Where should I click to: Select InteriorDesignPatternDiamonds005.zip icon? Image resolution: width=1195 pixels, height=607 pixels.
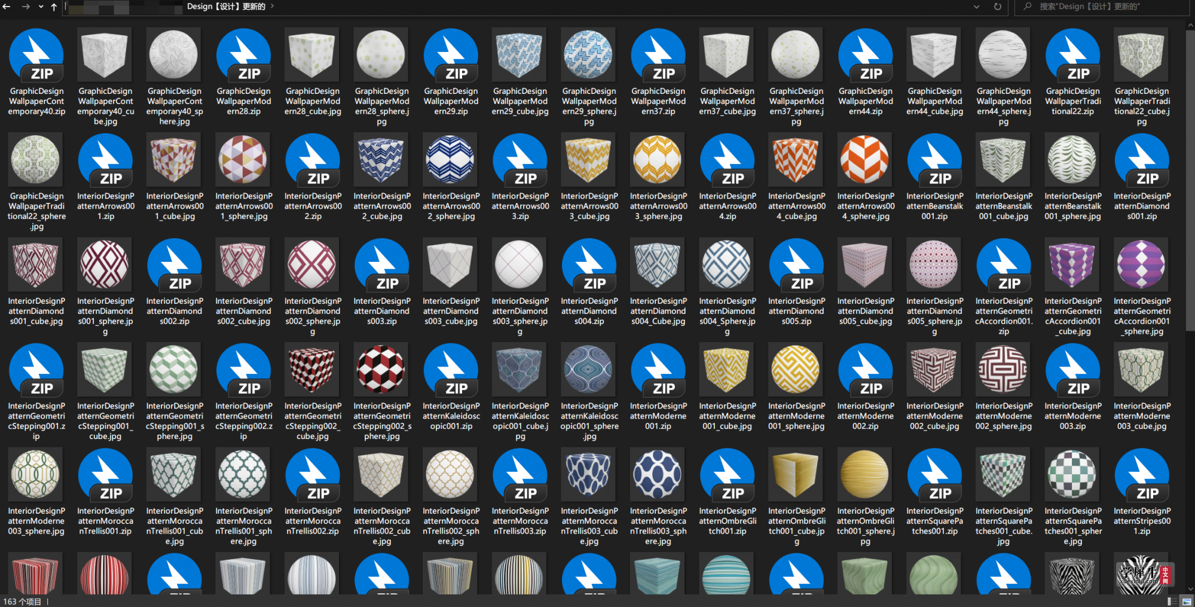[796, 264]
